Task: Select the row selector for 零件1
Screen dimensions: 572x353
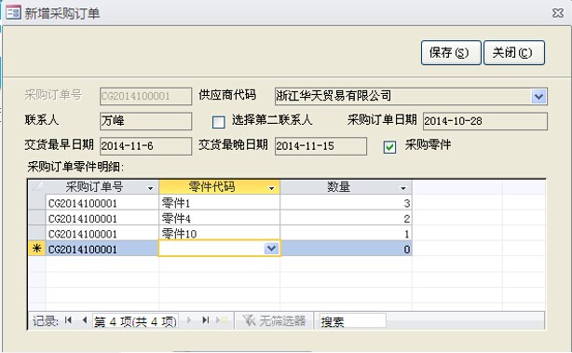Action: [37, 202]
